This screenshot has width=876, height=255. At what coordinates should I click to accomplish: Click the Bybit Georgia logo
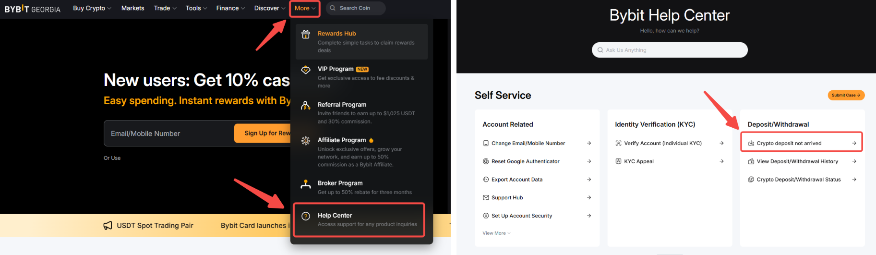coord(32,9)
